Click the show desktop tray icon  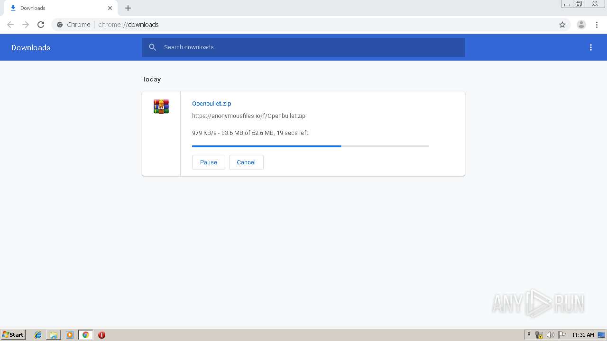pos(601,335)
